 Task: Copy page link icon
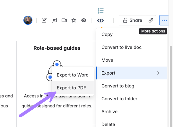pyautogui.click(x=151, y=20)
